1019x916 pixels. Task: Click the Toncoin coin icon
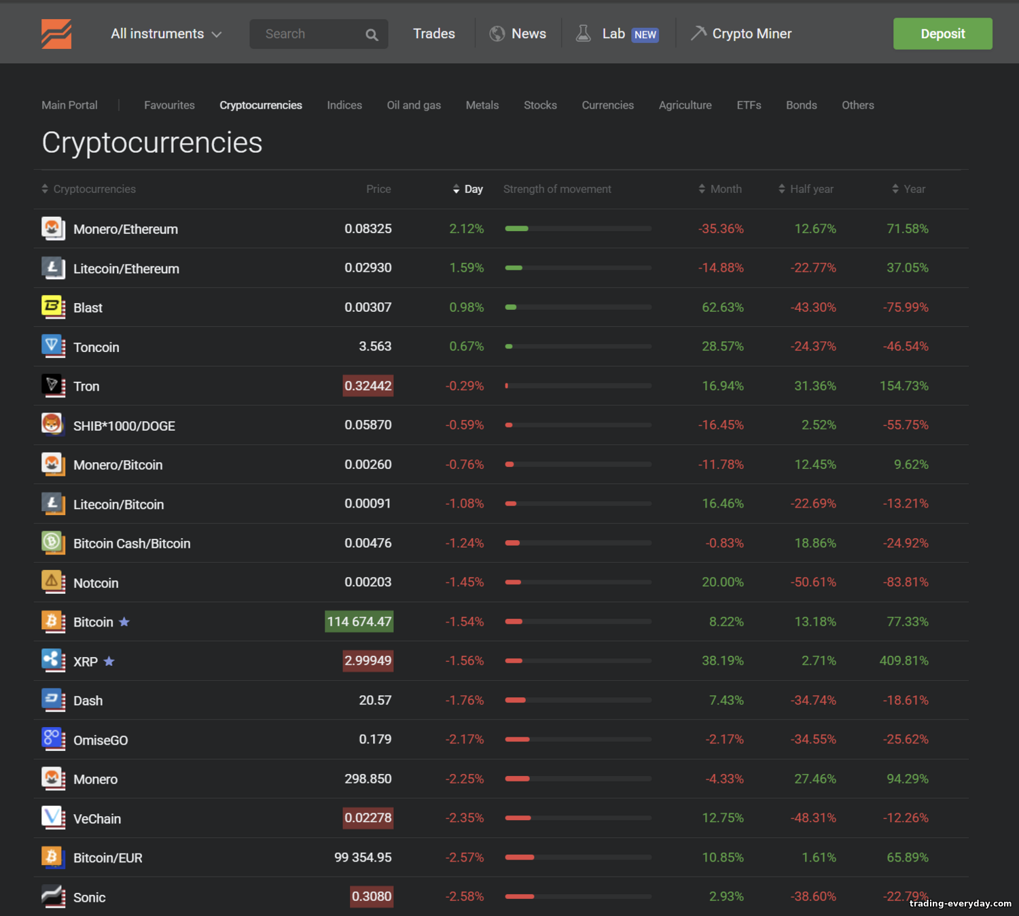coord(53,347)
